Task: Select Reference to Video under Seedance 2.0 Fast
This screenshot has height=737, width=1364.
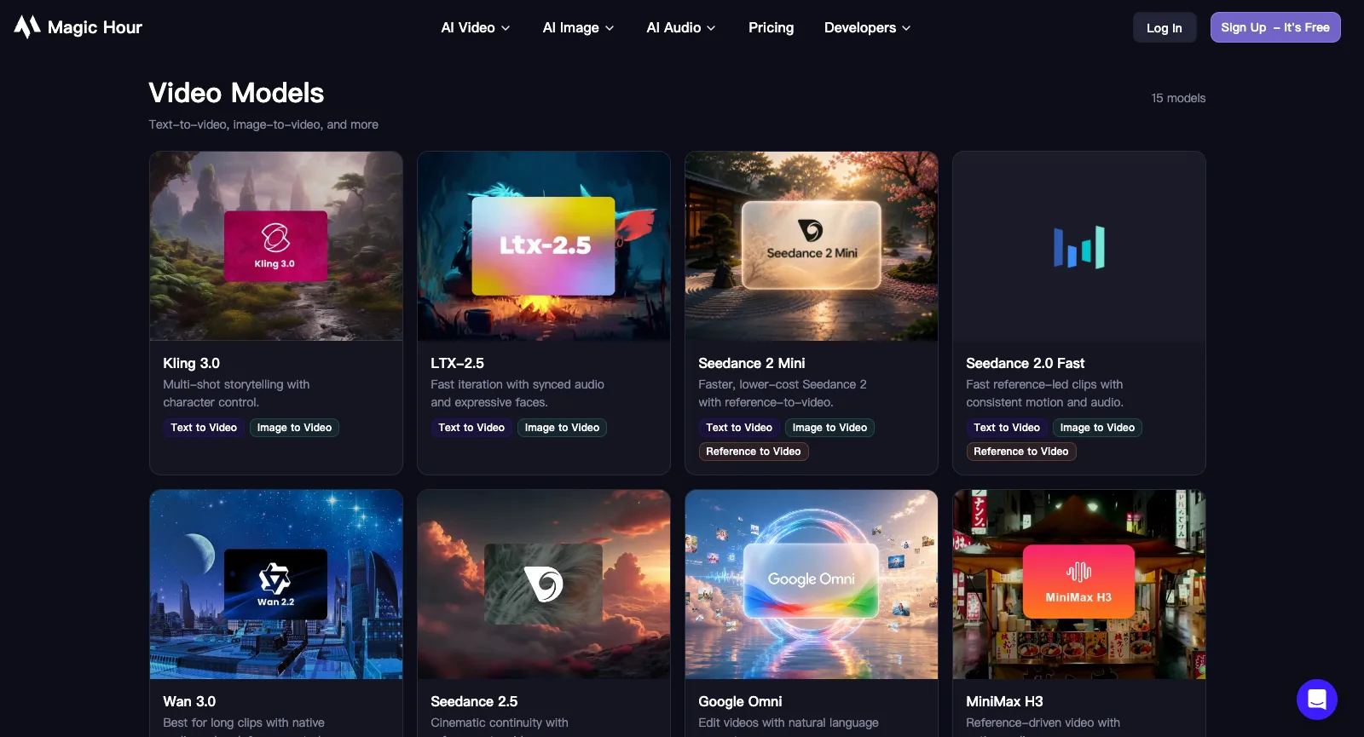Action: tap(1021, 452)
